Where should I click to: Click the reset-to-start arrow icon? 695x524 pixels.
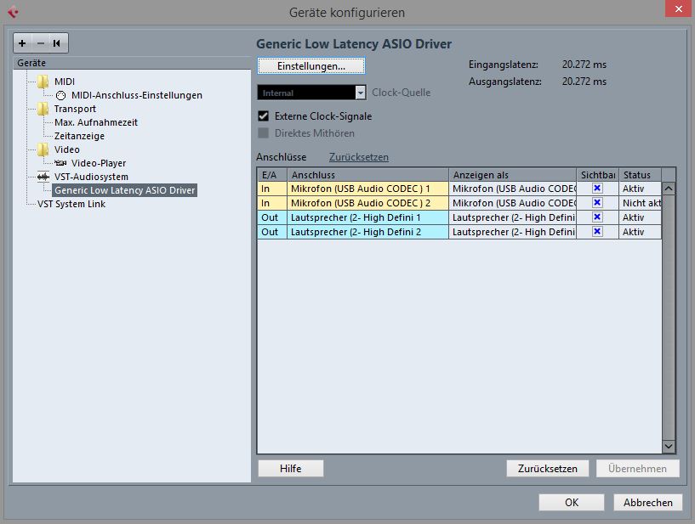(57, 43)
